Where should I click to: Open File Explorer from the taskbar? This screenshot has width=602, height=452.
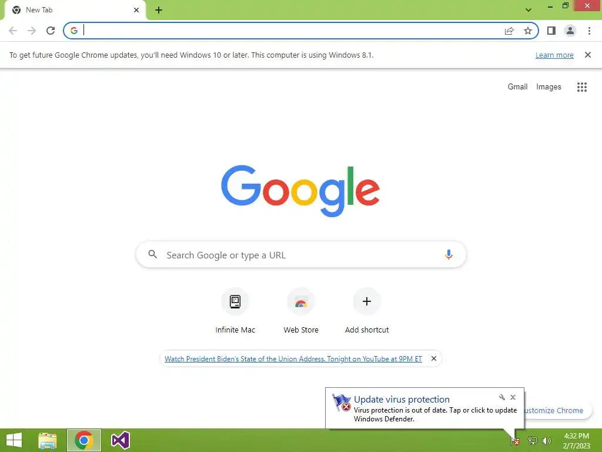click(48, 440)
